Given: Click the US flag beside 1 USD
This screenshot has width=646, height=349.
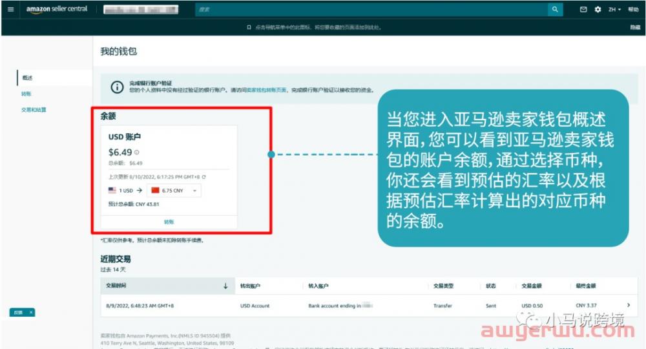Looking at the screenshot, I should click(112, 191).
